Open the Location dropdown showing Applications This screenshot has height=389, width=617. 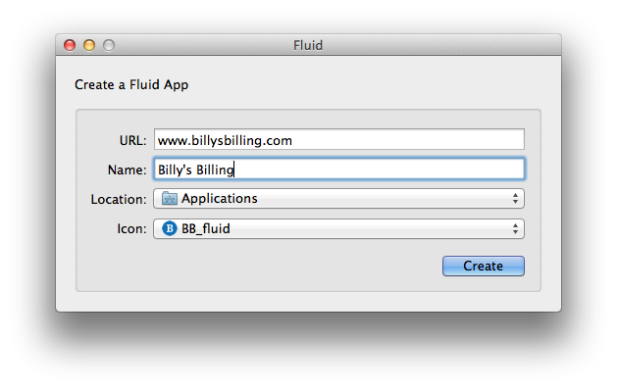(338, 199)
